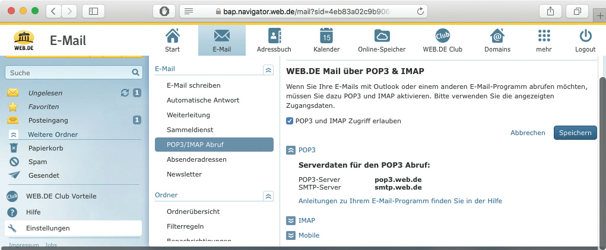Click the Safari Share button

550,11
